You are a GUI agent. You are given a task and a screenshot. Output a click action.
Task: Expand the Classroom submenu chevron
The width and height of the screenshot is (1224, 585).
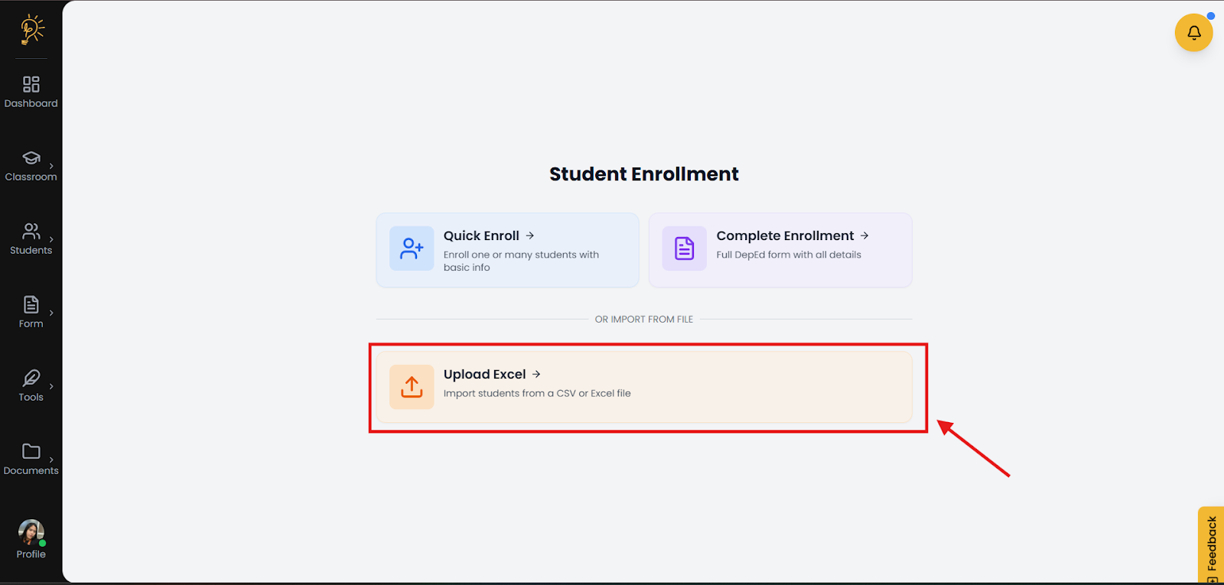(x=51, y=166)
